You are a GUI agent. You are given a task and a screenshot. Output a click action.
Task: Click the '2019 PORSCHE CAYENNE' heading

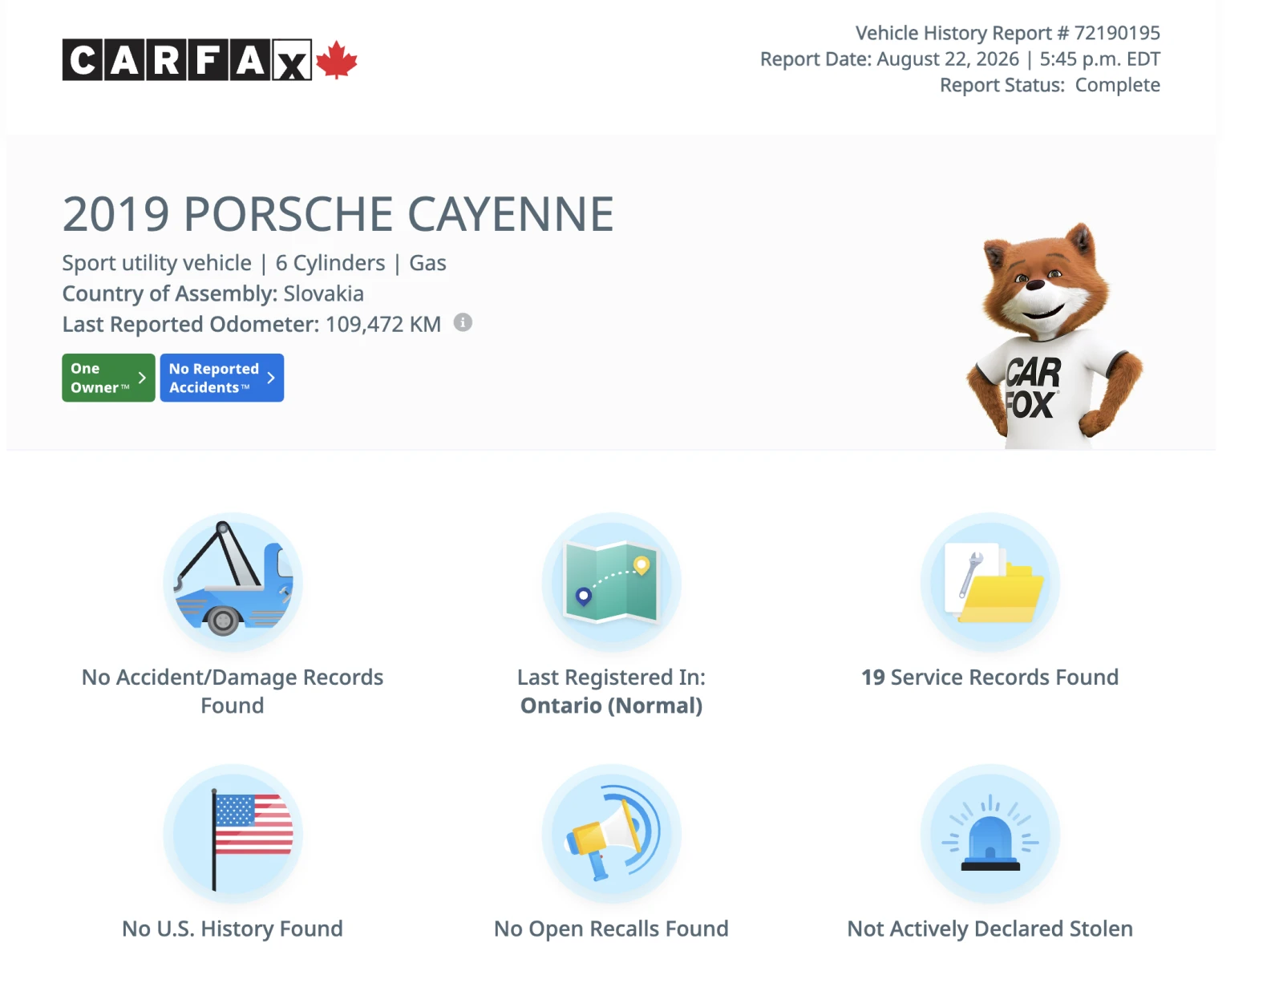[x=338, y=214]
